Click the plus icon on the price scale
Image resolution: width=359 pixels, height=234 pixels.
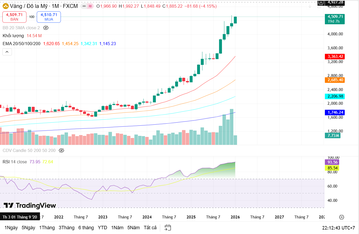point(320,3)
